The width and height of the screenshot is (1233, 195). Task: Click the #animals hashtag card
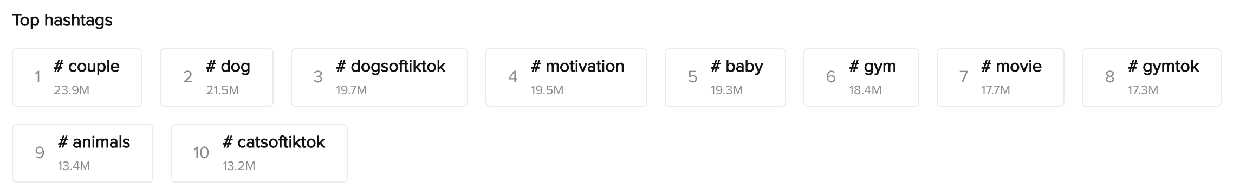[83, 153]
